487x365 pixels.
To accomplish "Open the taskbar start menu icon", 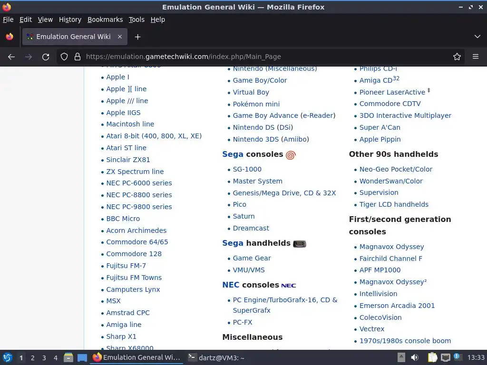I will [8, 358].
